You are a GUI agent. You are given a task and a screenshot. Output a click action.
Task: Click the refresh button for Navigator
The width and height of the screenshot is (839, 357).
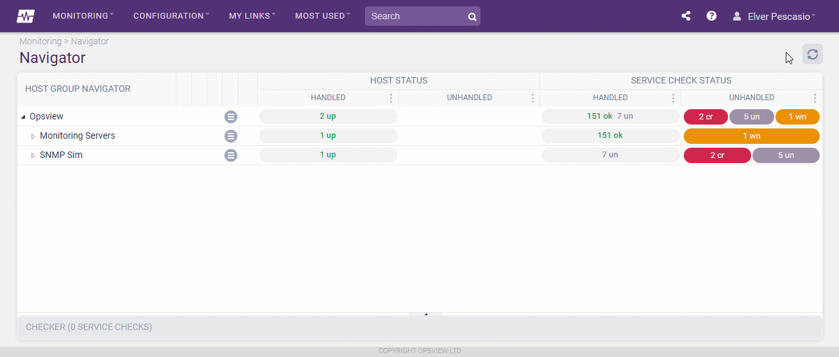coord(812,54)
